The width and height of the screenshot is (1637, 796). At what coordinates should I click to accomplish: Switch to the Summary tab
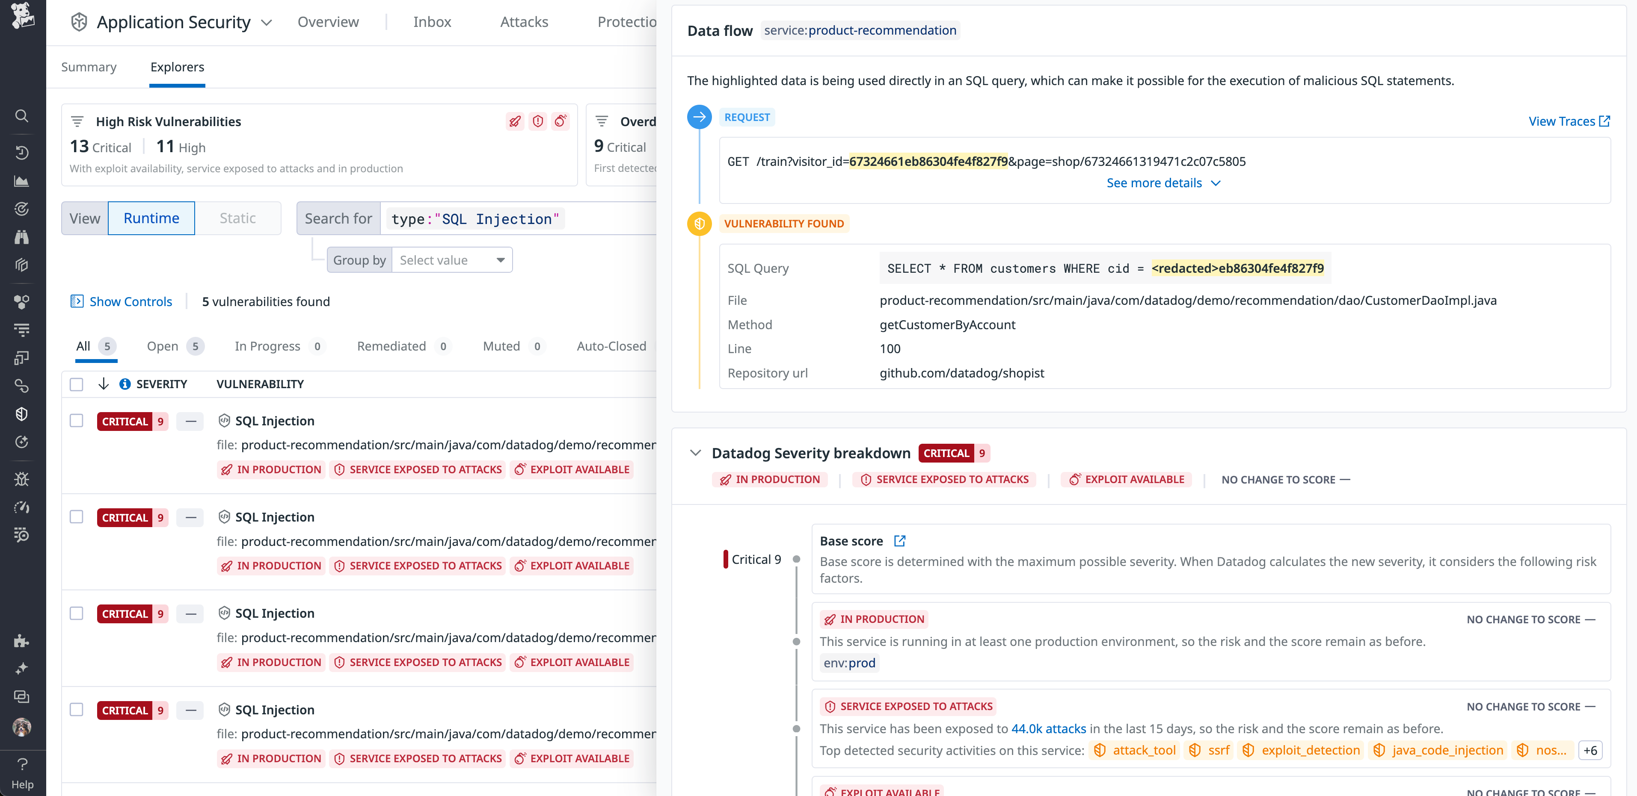pyautogui.click(x=88, y=67)
